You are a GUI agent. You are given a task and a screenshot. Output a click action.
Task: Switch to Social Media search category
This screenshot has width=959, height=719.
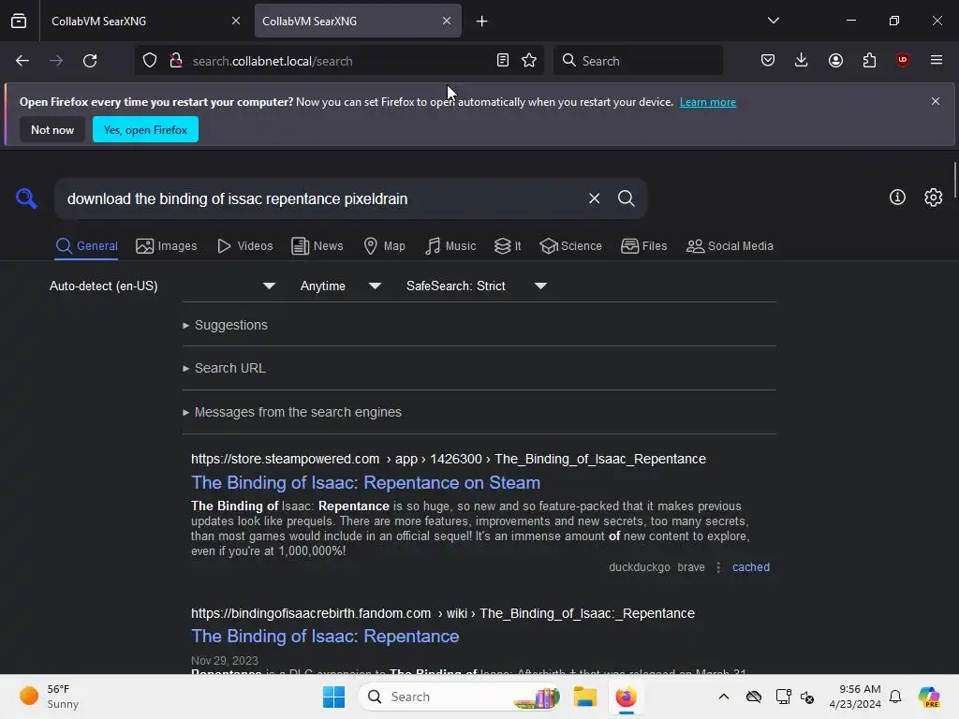pyautogui.click(x=730, y=246)
